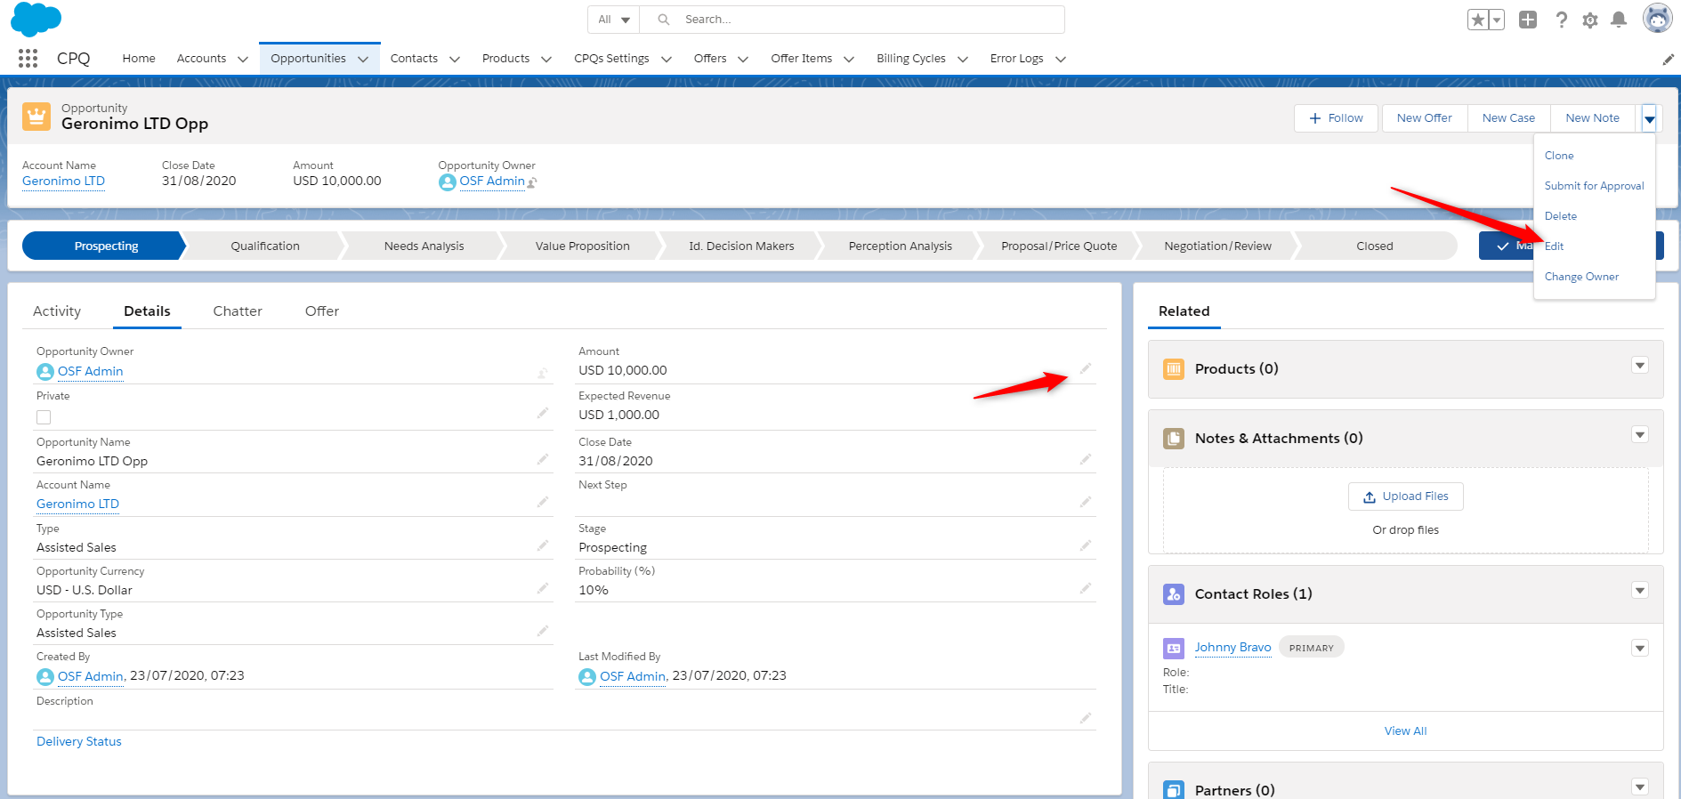Image resolution: width=1681 pixels, height=799 pixels.
Task: Edit the Opportunity Currency pencil icon
Action: (543, 588)
